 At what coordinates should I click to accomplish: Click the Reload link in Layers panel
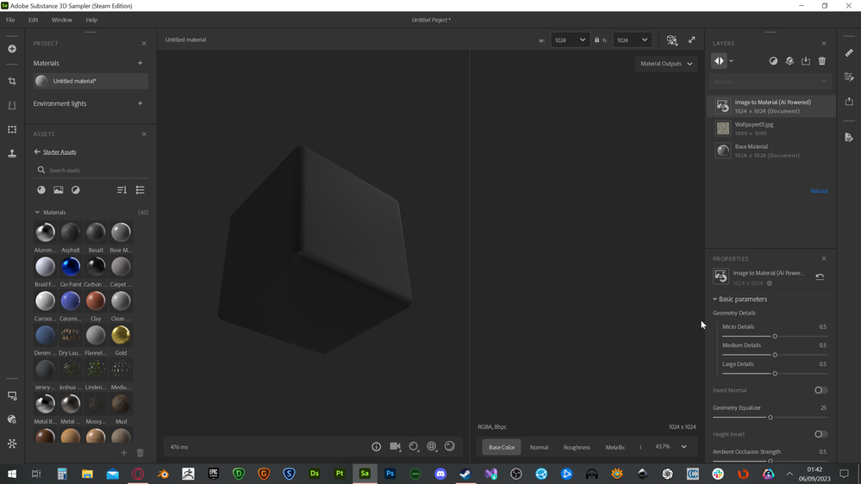tap(818, 191)
